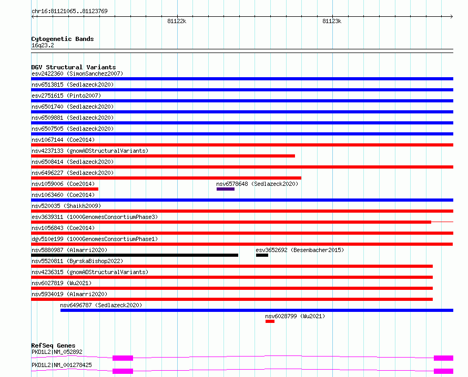Screen dimensions: 468x377
Task: Open the nsv6508414 (Sedlazeck2020) label
Action: [x=73, y=162]
